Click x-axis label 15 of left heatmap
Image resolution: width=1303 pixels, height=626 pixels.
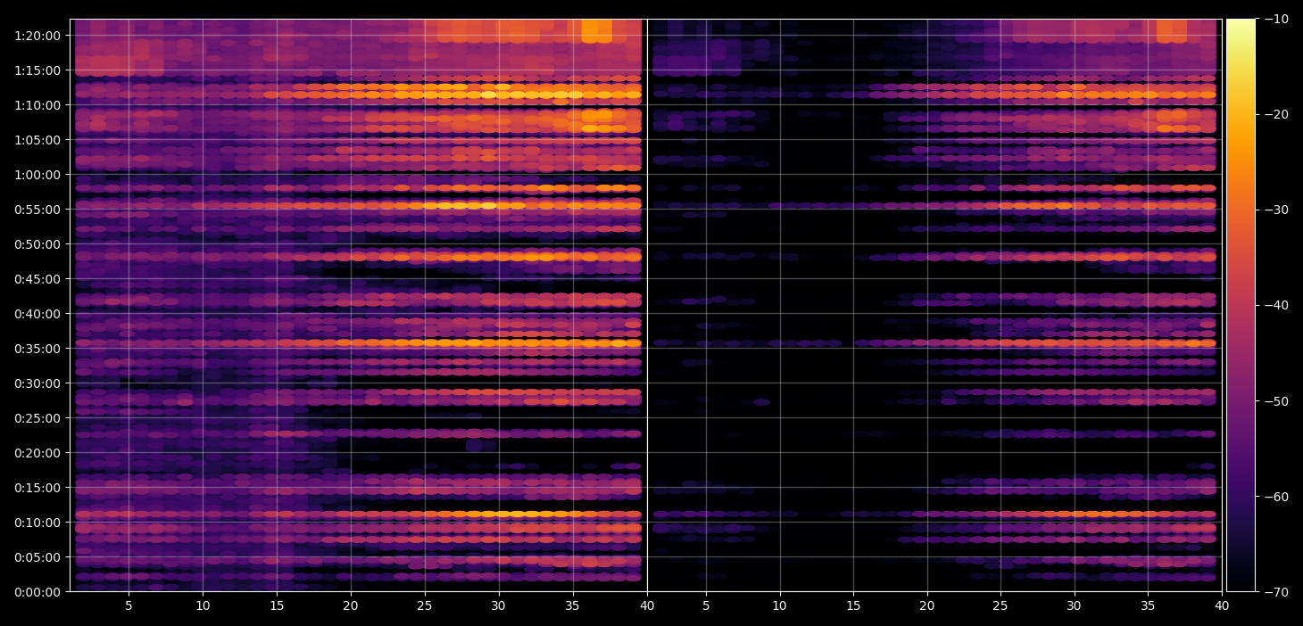pyautogui.click(x=277, y=606)
